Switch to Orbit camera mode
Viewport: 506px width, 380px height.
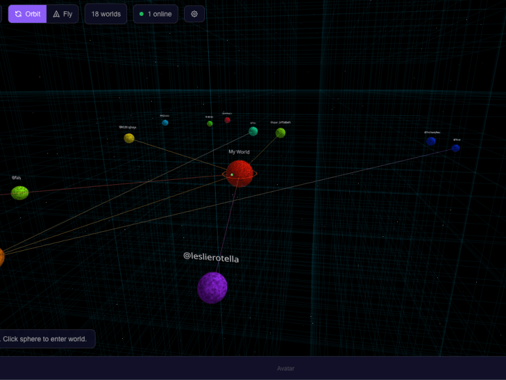click(x=27, y=14)
